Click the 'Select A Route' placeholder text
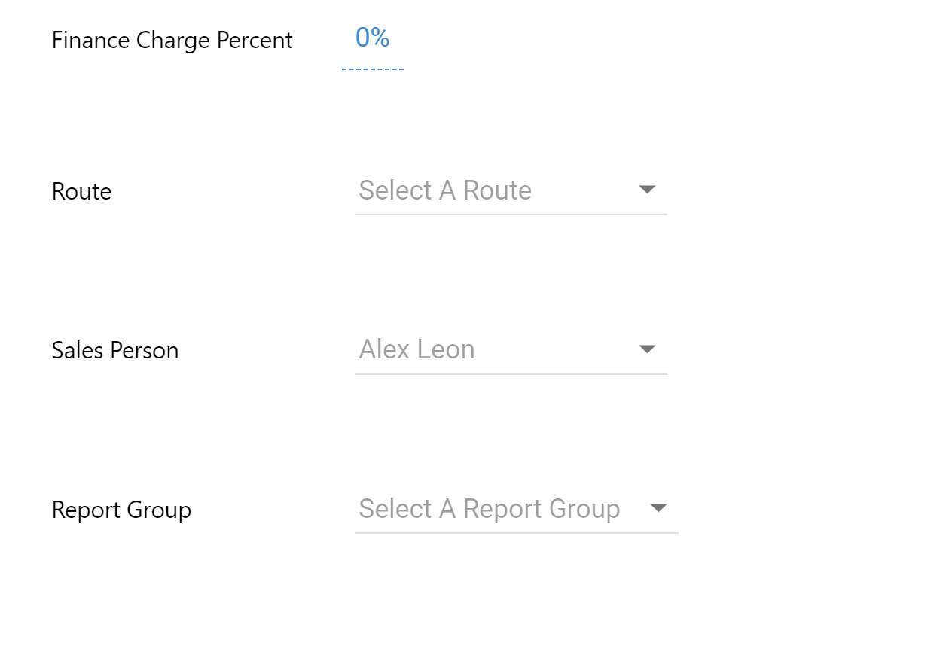949x649 pixels. pyautogui.click(x=445, y=190)
